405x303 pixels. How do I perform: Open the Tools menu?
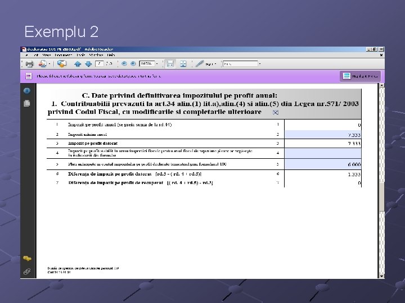tap(80, 55)
